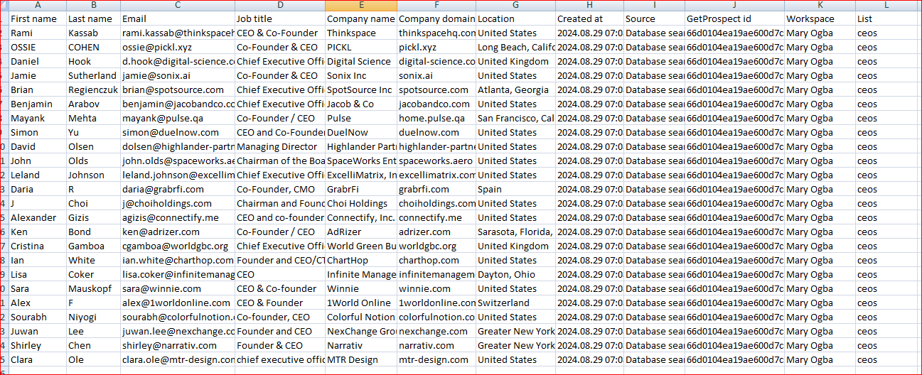Select company cell 'Choi Holdings'

click(x=361, y=203)
